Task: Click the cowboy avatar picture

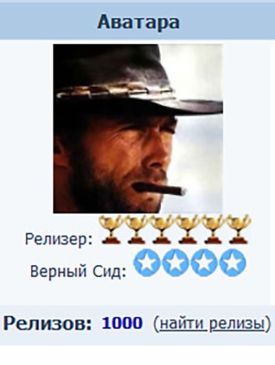Action: (x=138, y=128)
